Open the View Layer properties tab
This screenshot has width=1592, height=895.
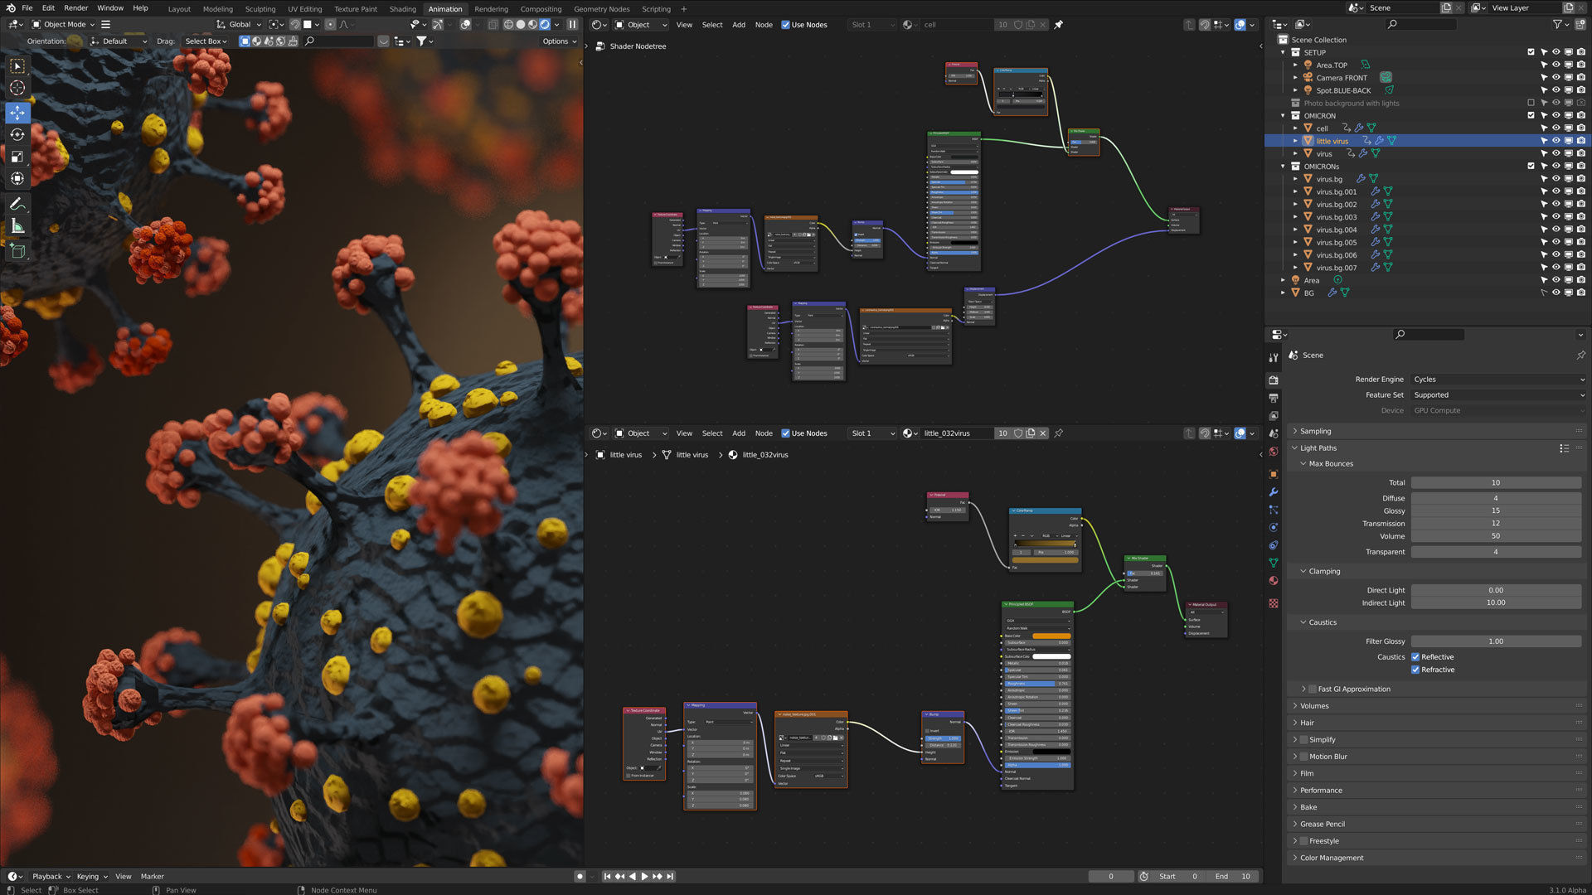pyautogui.click(x=1274, y=416)
